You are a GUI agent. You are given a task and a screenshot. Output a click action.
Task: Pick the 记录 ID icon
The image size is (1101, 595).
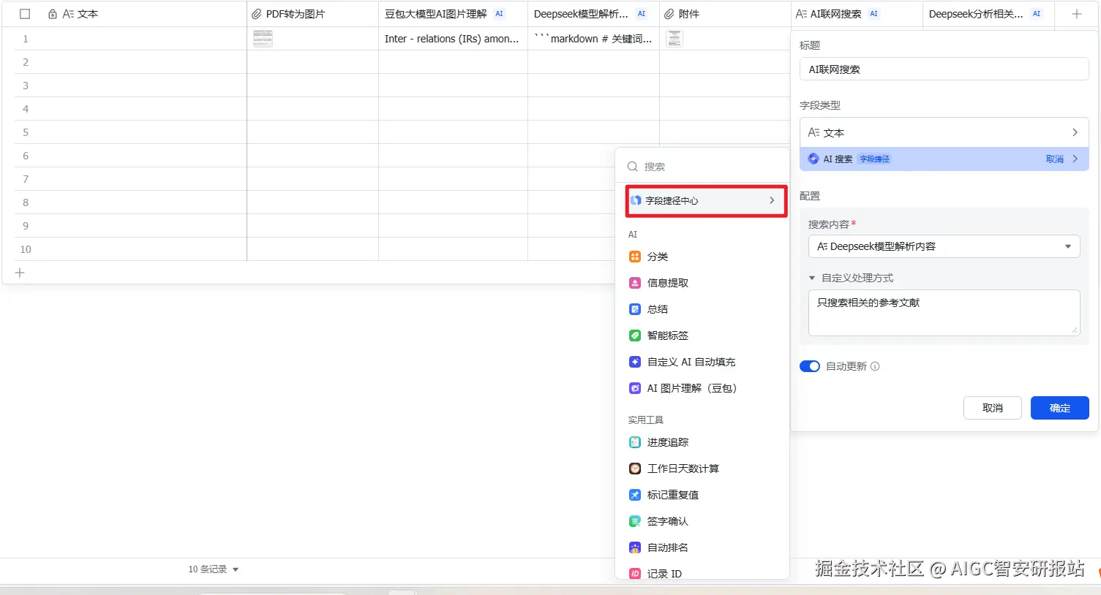coord(635,574)
